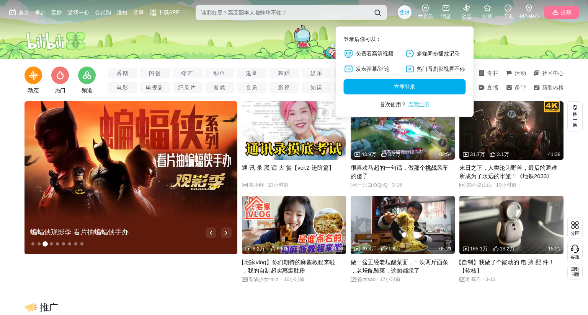The width and height of the screenshot is (588, 315).
Task: Select the first carousel indicator dot
Action: click(x=33, y=244)
